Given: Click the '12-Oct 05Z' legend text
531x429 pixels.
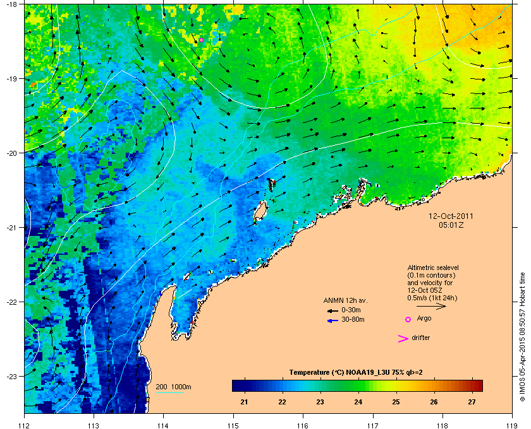Looking at the screenshot, I should [425, 290].
